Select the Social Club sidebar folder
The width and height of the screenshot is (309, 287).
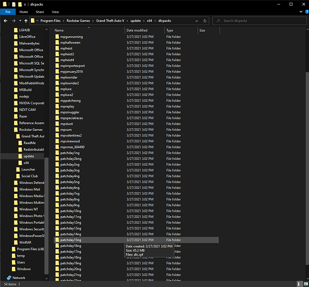[x=30, y=176]
